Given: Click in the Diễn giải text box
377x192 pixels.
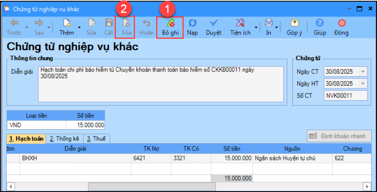Looking at the screenshot, I should pos(161,84).
